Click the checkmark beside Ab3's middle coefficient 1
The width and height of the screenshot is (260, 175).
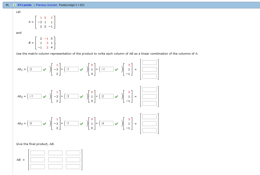click(82, 124)
